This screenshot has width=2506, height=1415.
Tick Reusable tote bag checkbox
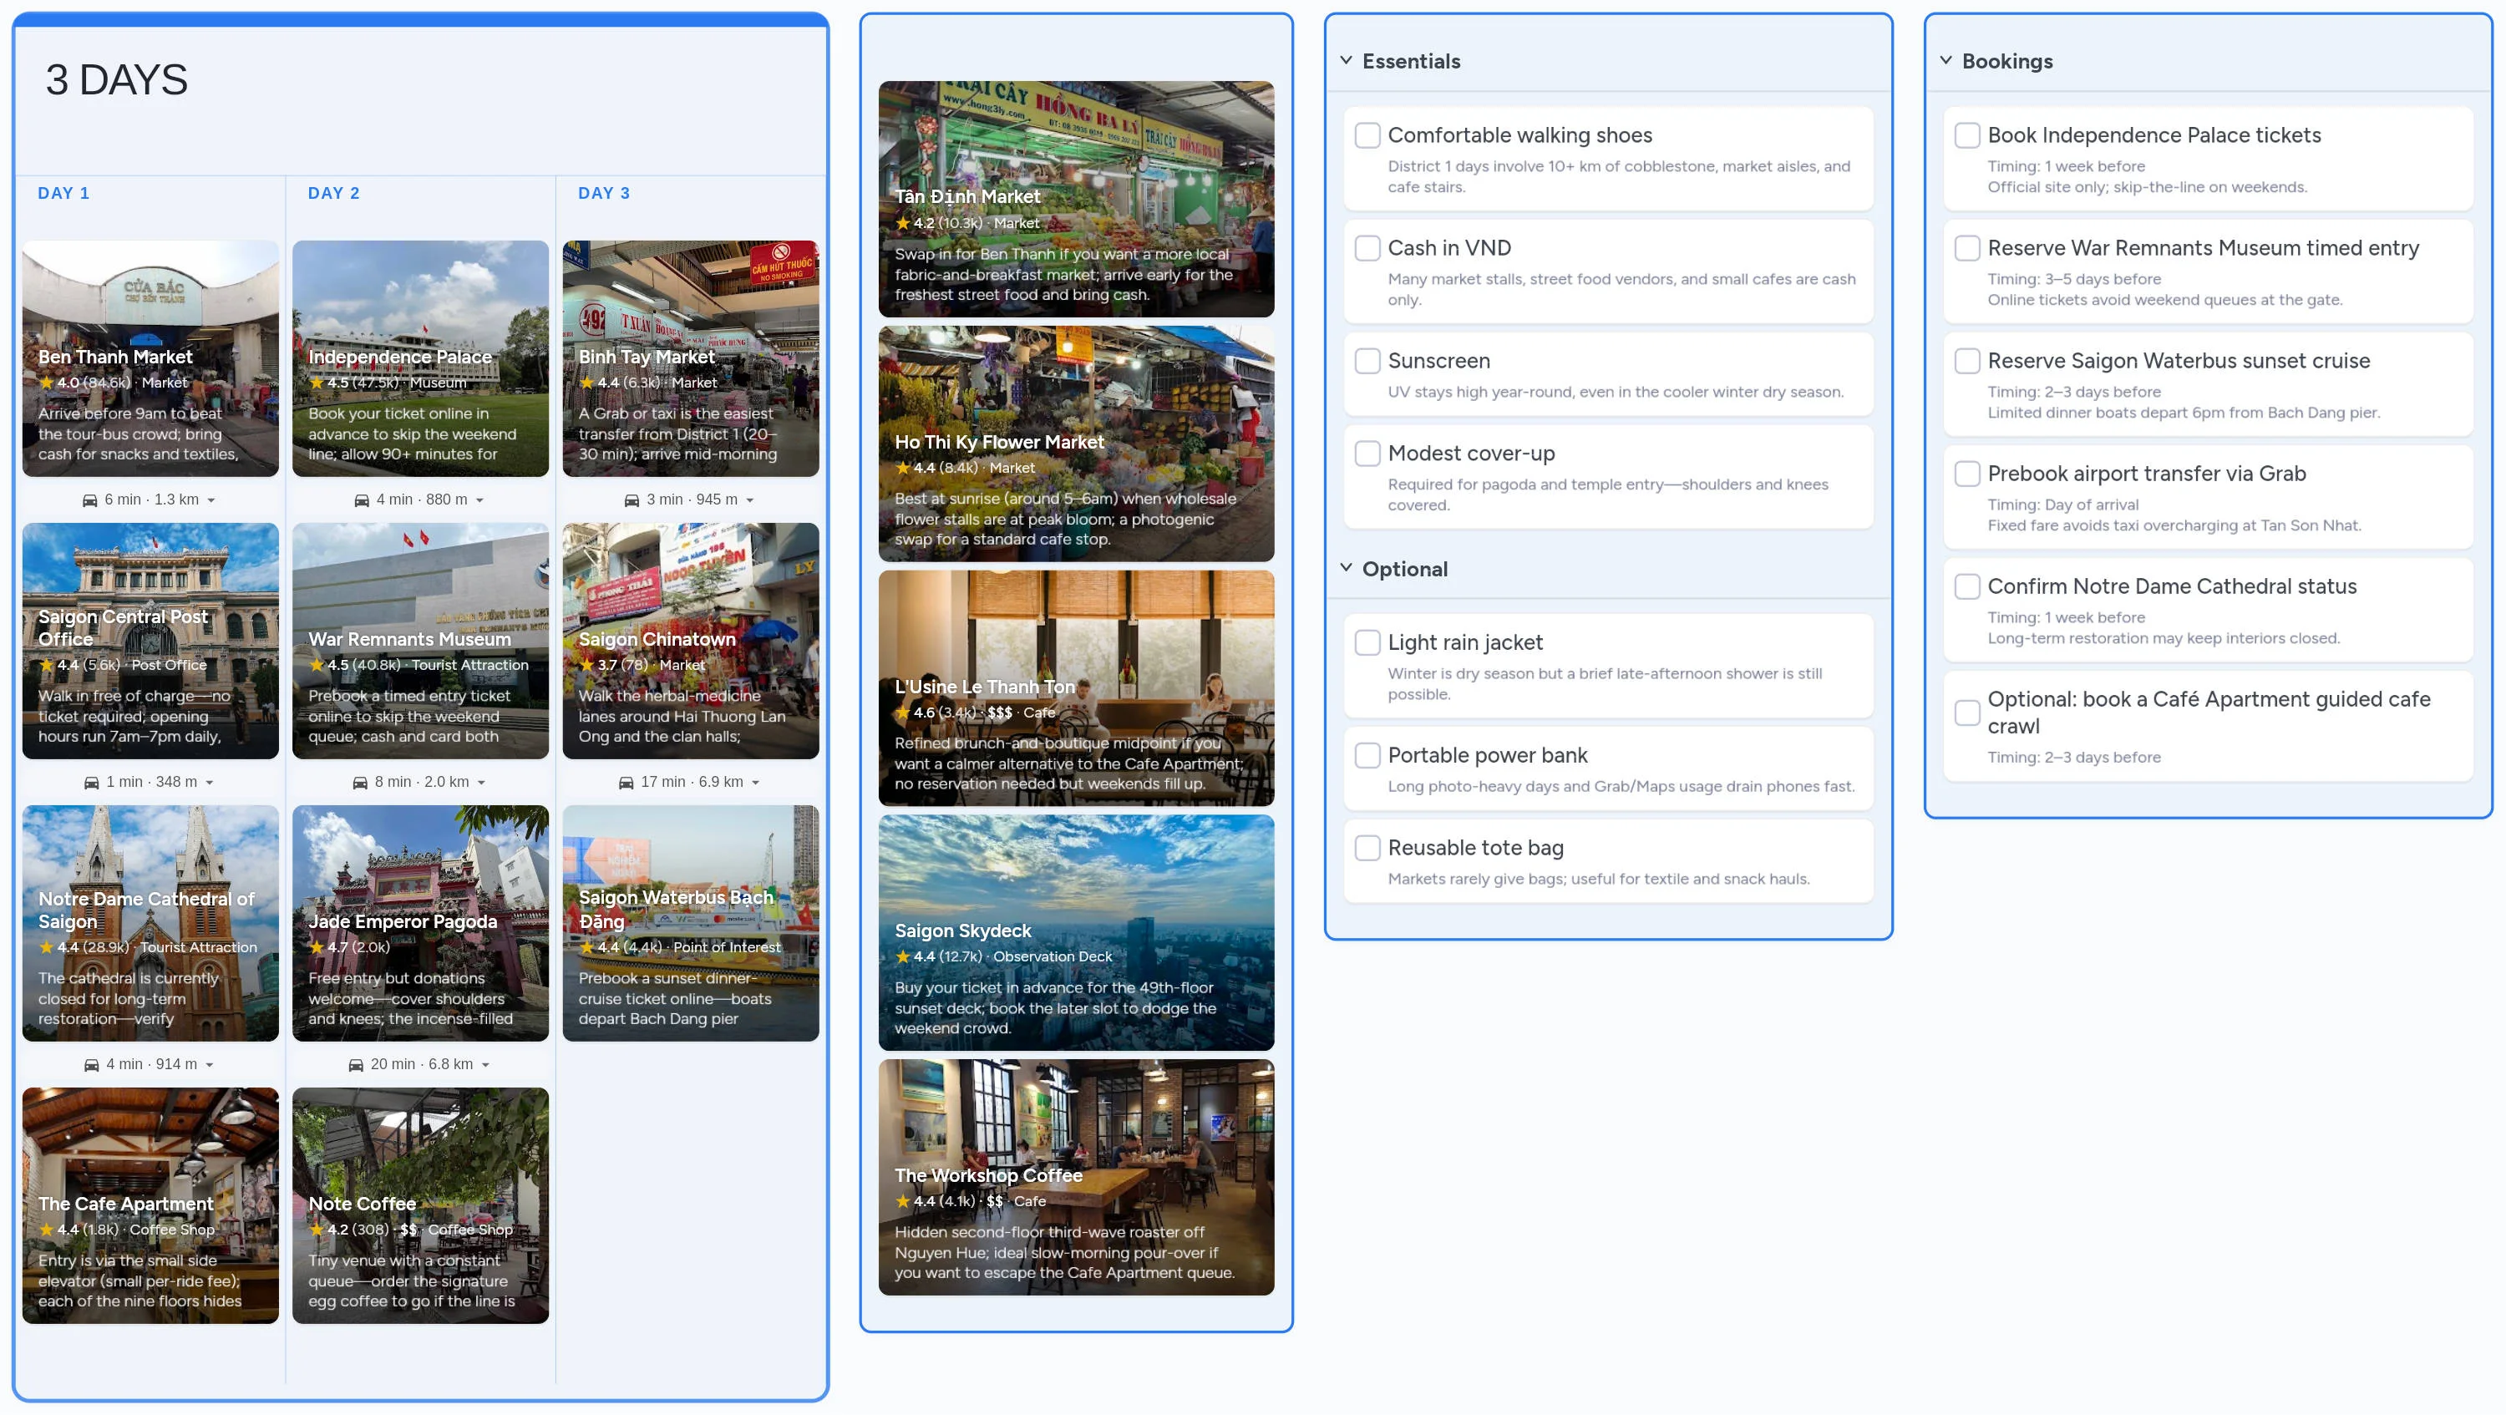coord(1367,848)
